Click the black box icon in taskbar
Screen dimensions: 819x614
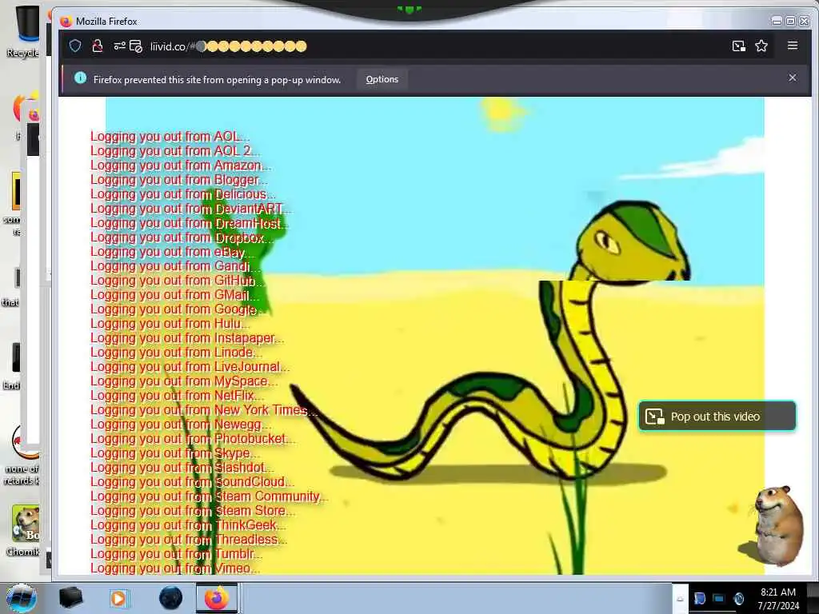[70, 598]
